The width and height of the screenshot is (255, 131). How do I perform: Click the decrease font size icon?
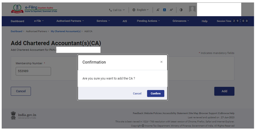[158, 10]
